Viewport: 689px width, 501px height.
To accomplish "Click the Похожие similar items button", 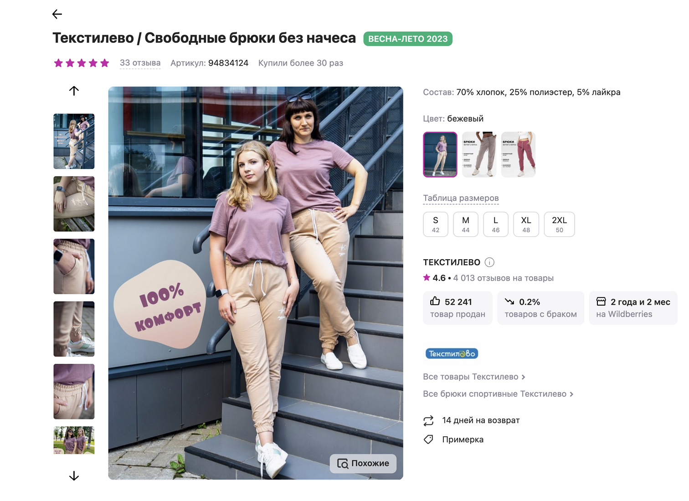I will (363, 464).
